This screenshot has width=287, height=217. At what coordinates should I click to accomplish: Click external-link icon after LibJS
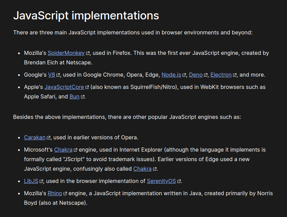[41, 181]
